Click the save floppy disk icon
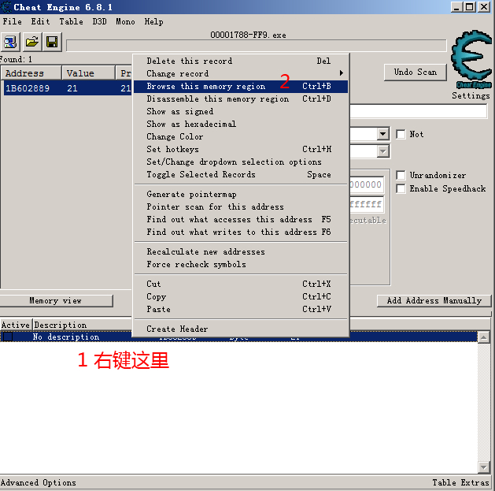 click(52, 42)
